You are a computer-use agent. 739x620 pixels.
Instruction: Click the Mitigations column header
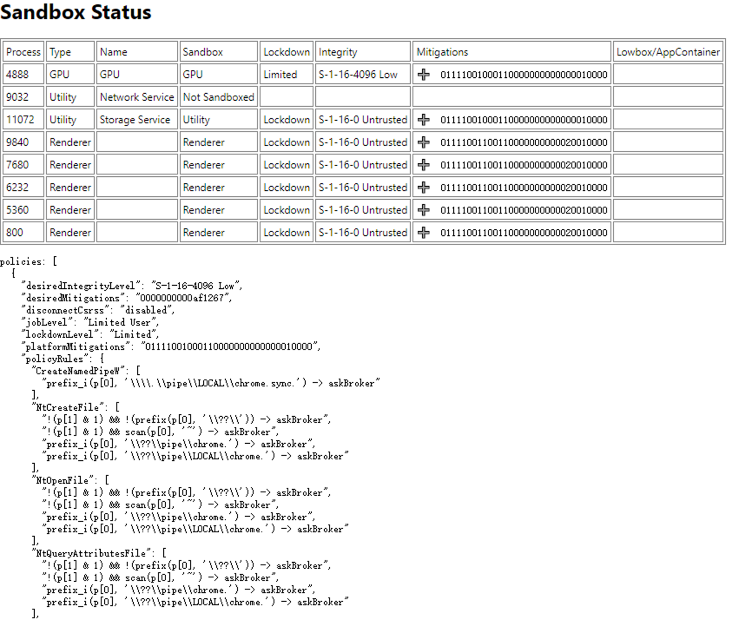tap(442, 52)
